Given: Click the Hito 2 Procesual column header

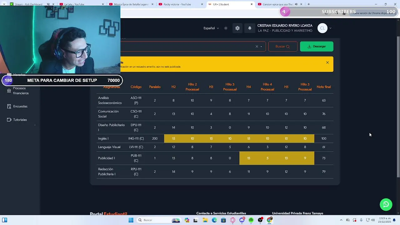Looking at the screenshot, I should [192, 87].
